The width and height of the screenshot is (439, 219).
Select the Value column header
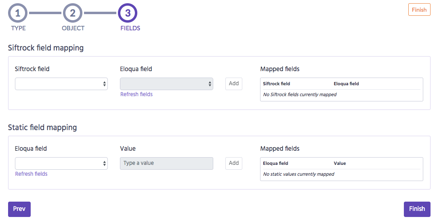tap(340, 163)
